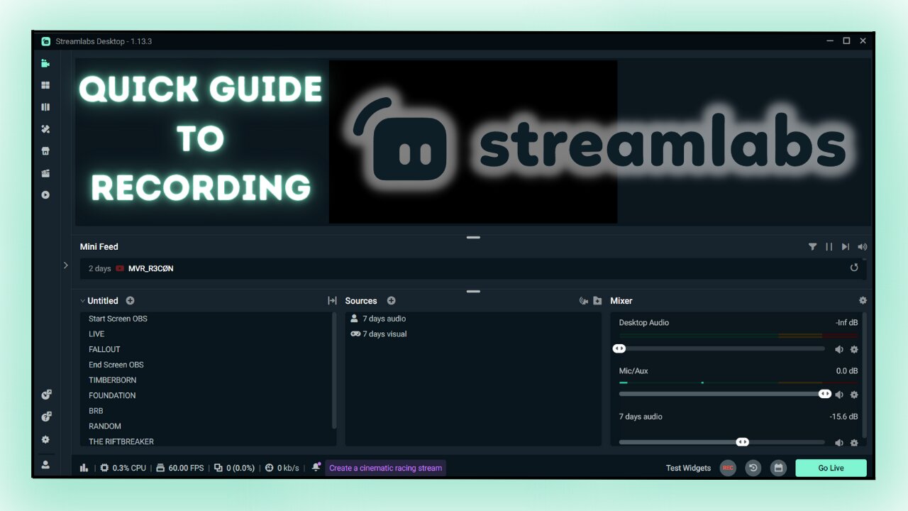Screen dimensions: 908x511
Task: Click the mixer panel scrollbar
Action: coord(864,375)
